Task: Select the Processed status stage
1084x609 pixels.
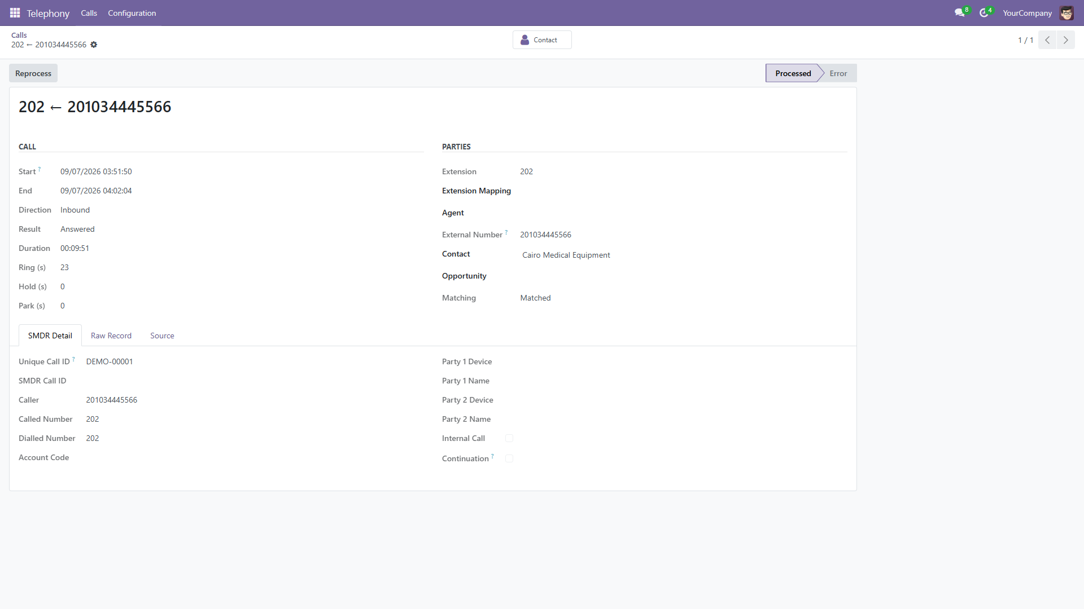Action: [x=793, y=73]
